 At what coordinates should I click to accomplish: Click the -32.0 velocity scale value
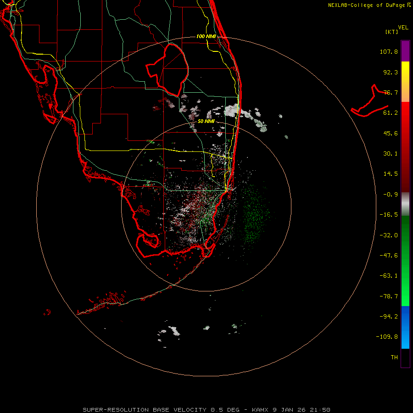(x=389, y=235)
